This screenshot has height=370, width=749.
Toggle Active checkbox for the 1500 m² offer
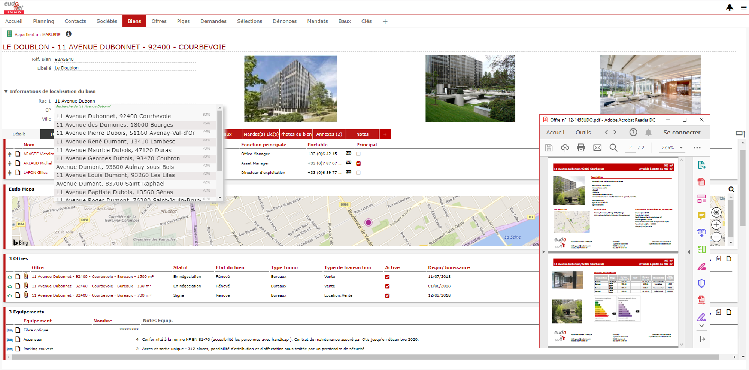pyautogui.click(x=387, y=277)
